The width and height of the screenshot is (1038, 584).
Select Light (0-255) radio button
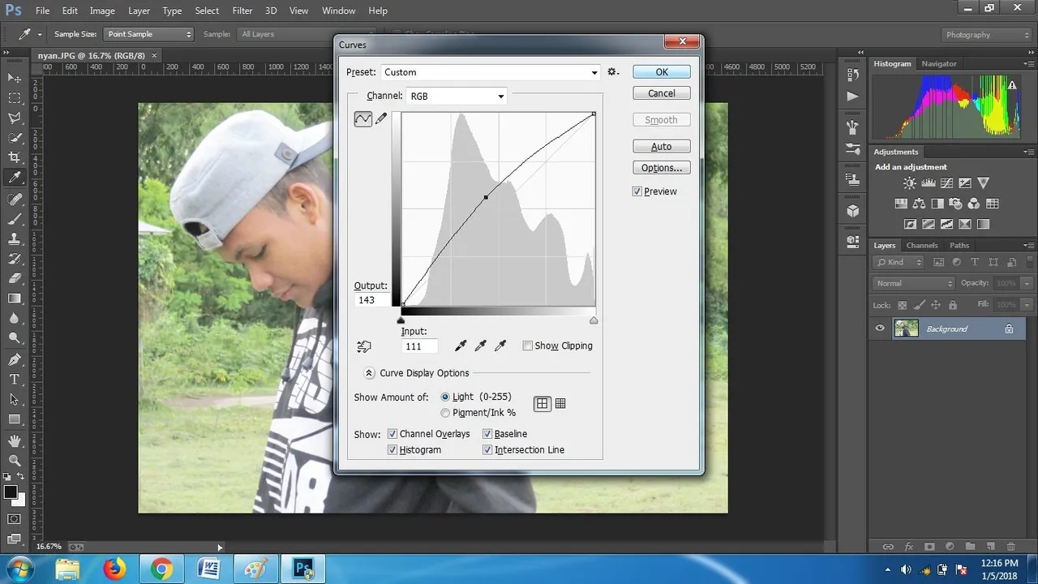445,397
